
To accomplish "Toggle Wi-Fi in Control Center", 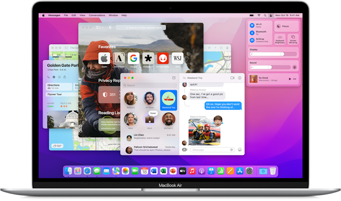I will click(x=252, y=25).
